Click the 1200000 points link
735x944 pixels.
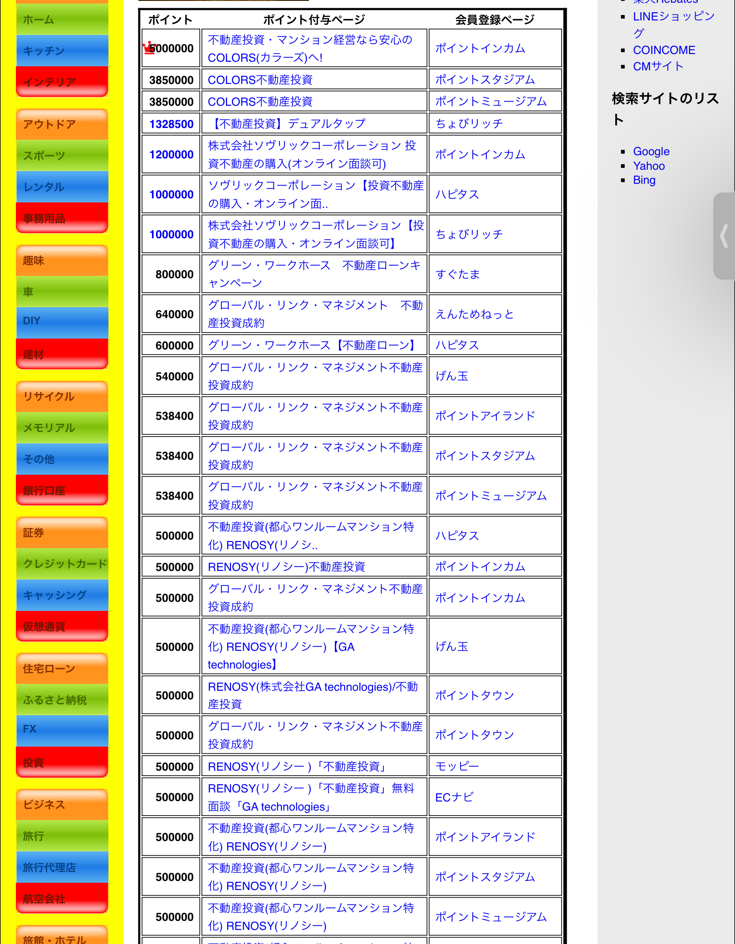[171, 155]
